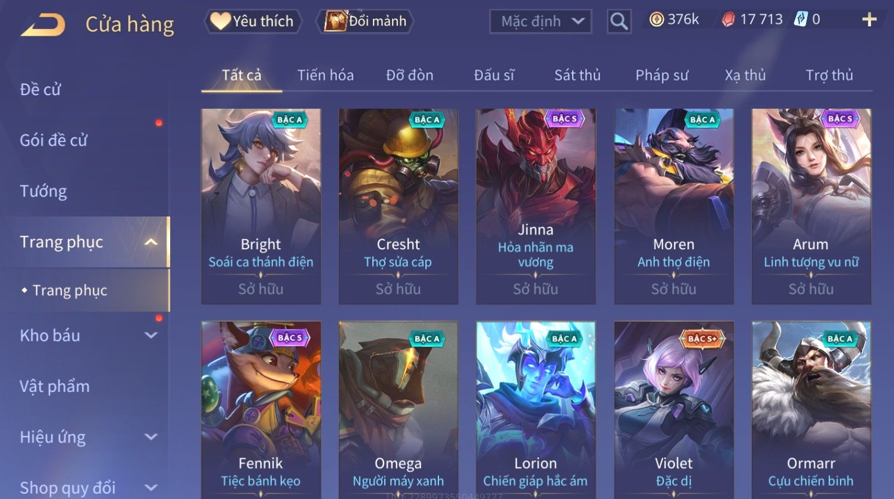Tap the gold coin currency icon
The width and height of the screenshot is (894, 499).
coord(656,20)
